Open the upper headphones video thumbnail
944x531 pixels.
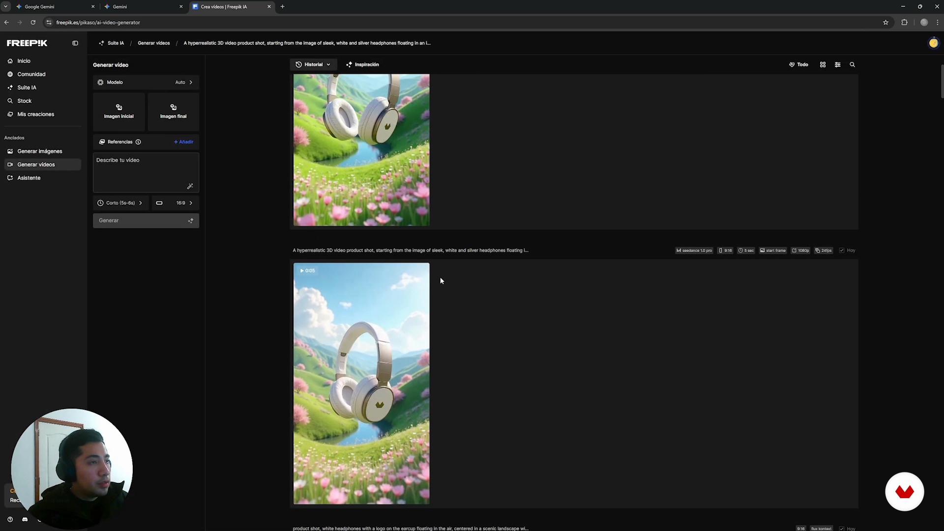coord(361,150)
